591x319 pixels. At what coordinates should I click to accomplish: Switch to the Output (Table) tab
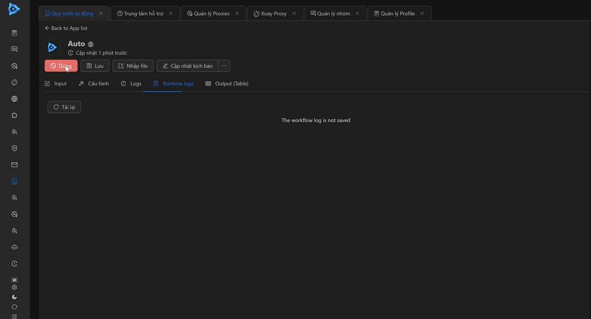tap(227, 84)
